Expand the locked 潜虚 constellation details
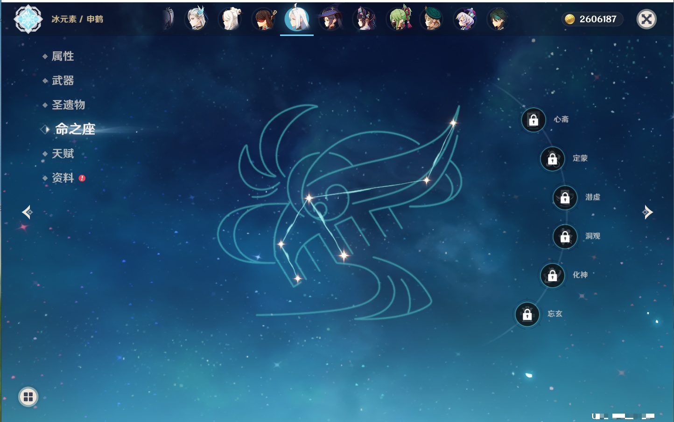This screenshot has width=674, height=422. pos(565,198)
